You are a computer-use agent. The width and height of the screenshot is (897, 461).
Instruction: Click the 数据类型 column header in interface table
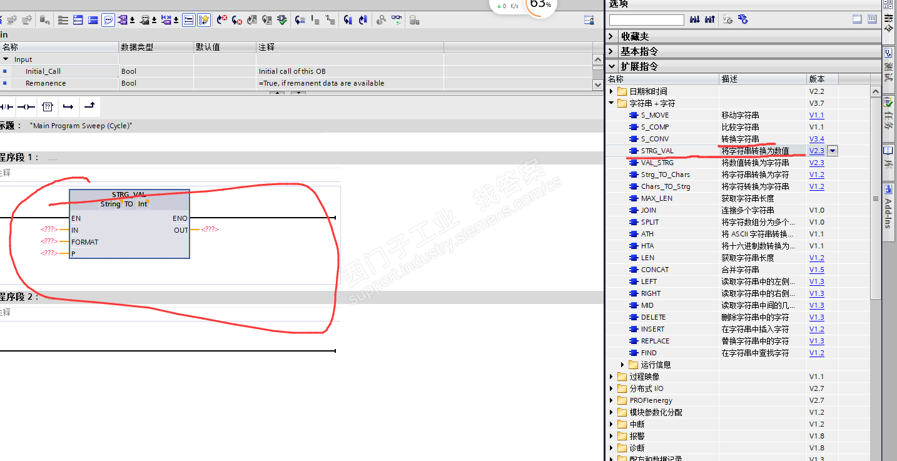156,47
